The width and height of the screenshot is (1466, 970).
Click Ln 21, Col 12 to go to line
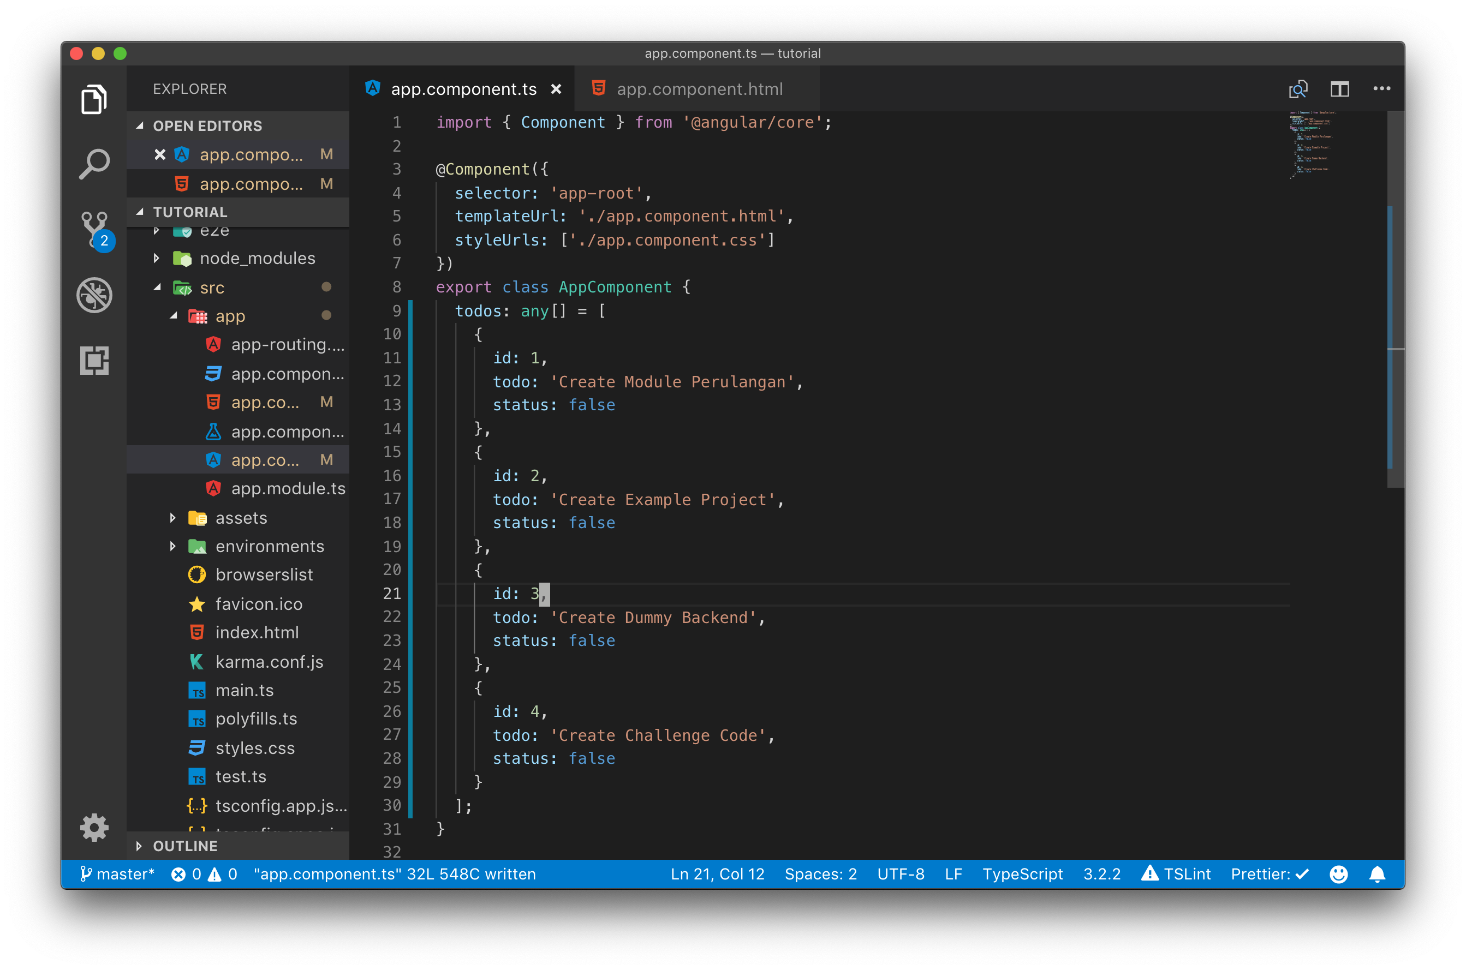[x=717, y=873]
